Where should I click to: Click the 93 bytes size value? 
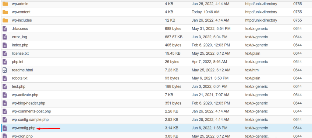tap(172, 78)
